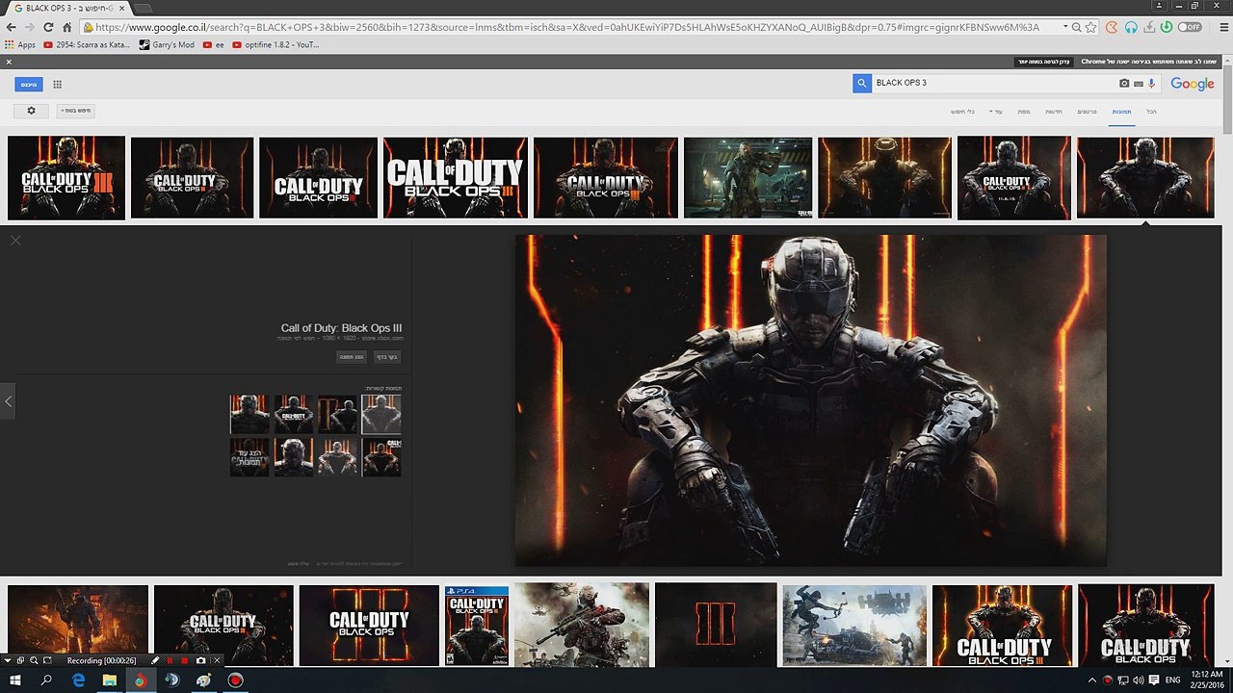
Task: Open the Windows Start button
Action: pos(15,680)
